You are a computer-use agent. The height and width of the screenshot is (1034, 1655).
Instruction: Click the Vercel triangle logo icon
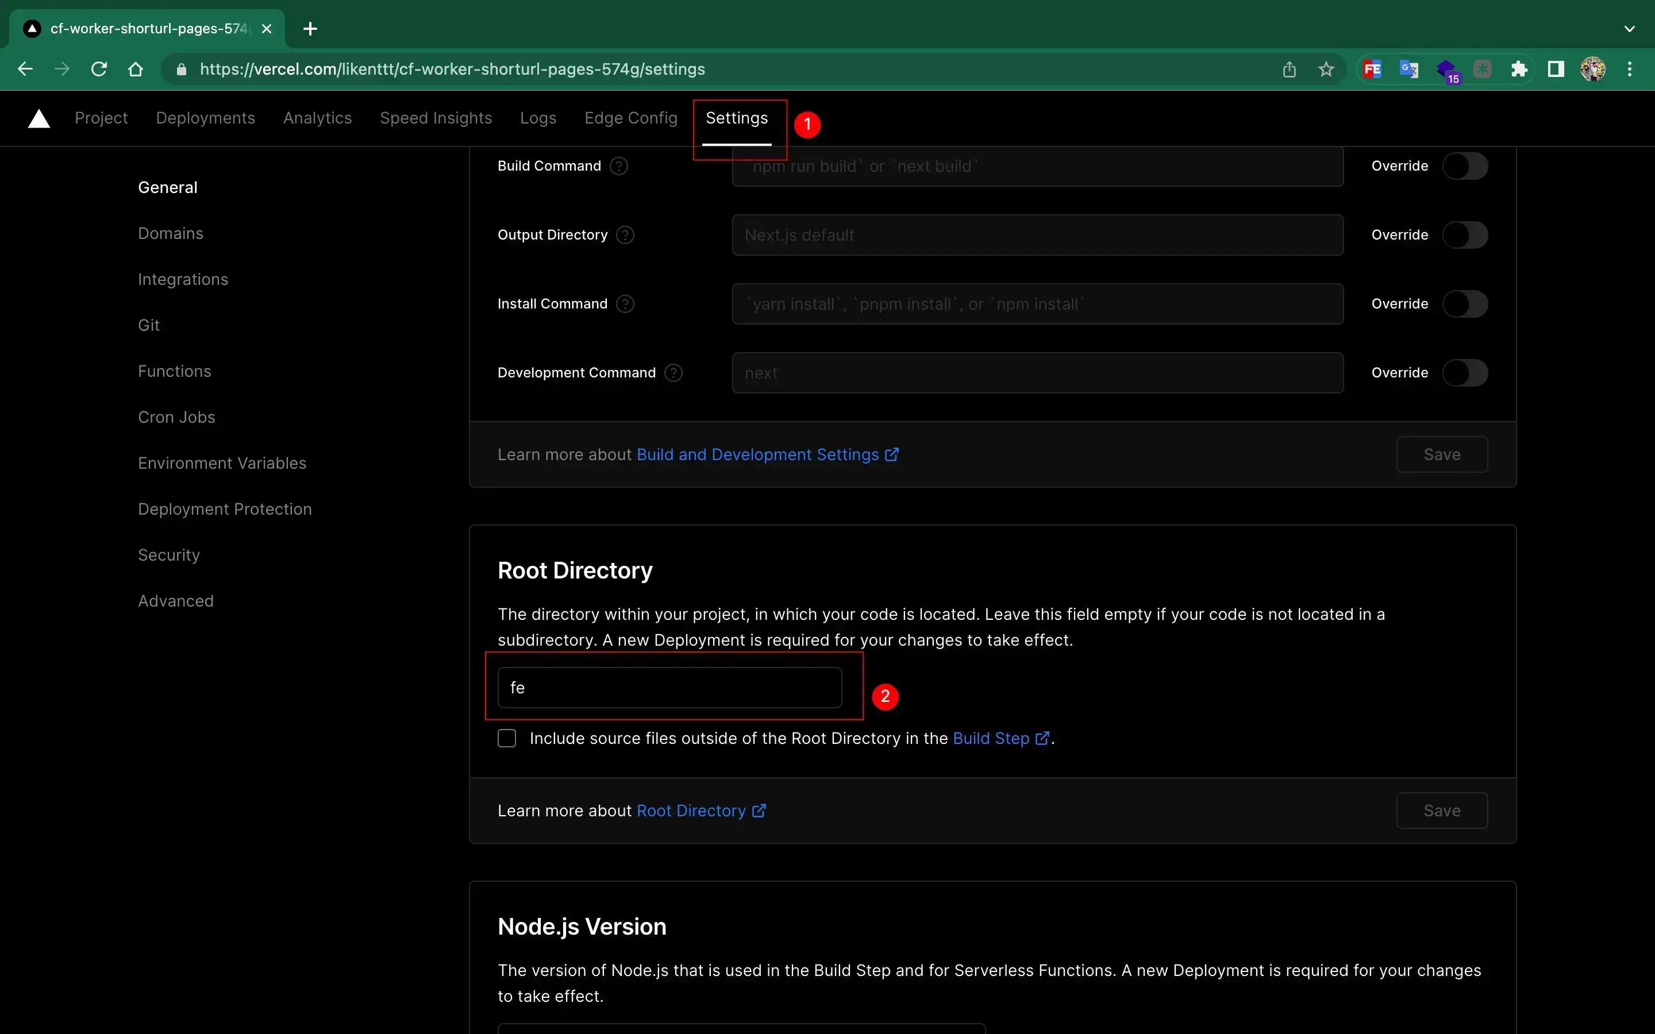coord(38,118)
